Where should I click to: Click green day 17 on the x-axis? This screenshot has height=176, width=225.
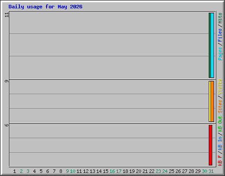pos(119,171)
